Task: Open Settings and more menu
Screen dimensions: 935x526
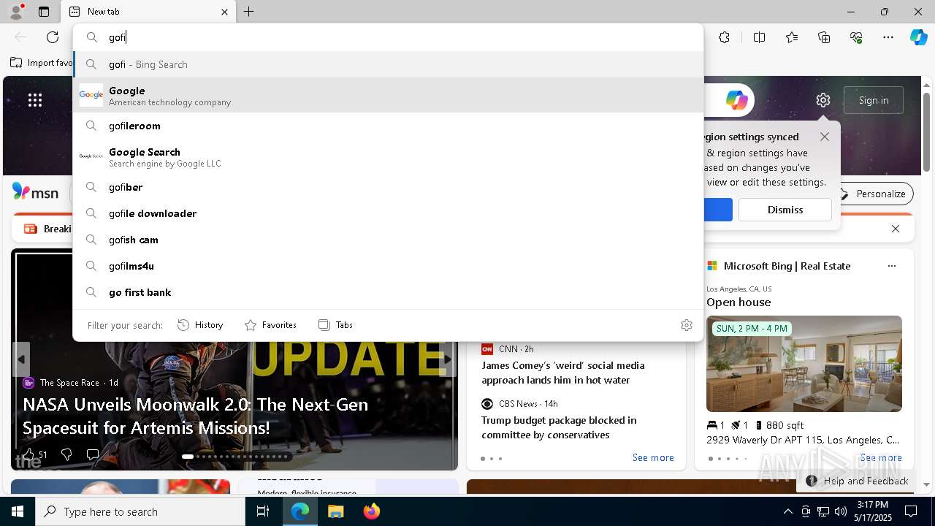Action: coord(888,37)
